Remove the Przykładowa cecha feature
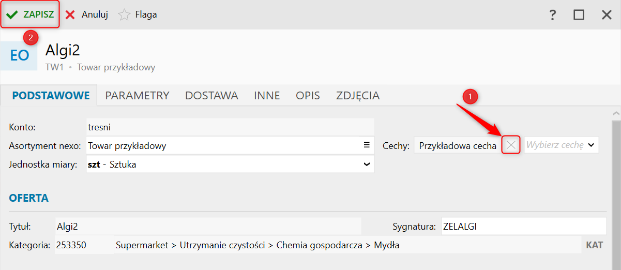The height and width of the screenshot is (270, 621). click(511, 145)
